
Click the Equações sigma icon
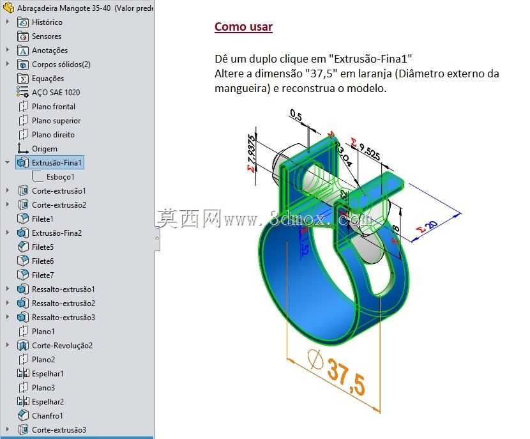pyautogui.click(x=22, y=79)
